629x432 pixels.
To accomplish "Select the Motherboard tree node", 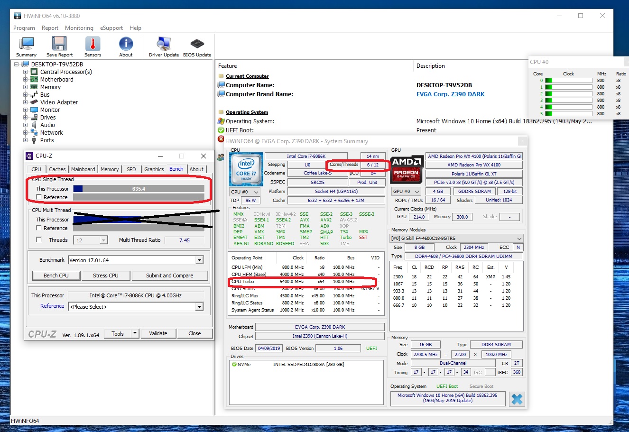I will (x=56, y=80).
